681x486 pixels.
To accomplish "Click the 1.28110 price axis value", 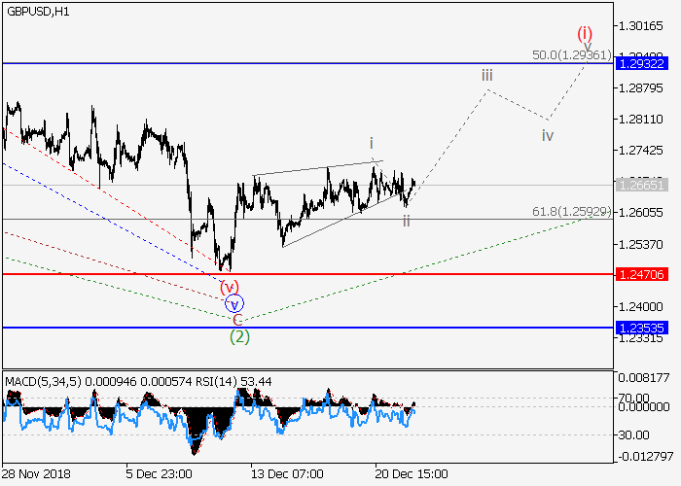I will click(x=641, y=120).
